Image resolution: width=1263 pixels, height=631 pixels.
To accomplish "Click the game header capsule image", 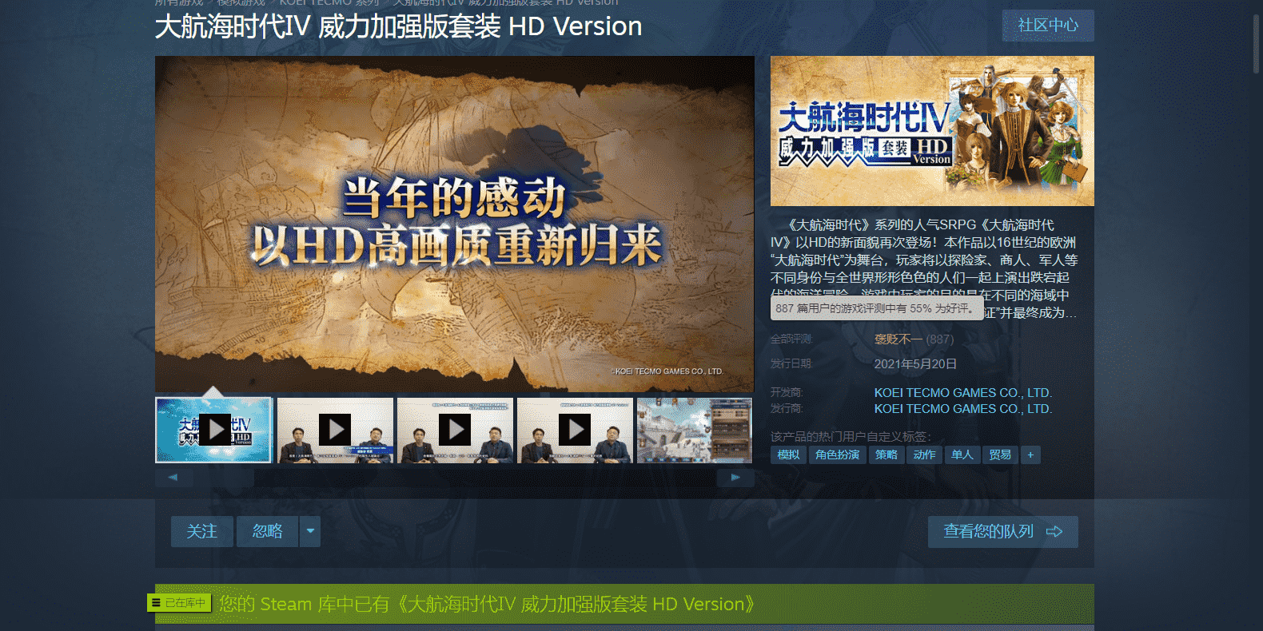I will [x=932, y=131].
